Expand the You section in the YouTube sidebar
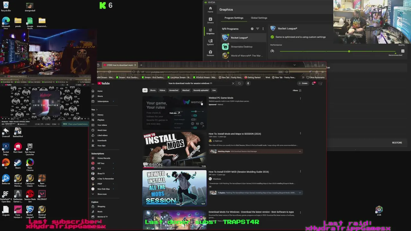 coord(94,110)
